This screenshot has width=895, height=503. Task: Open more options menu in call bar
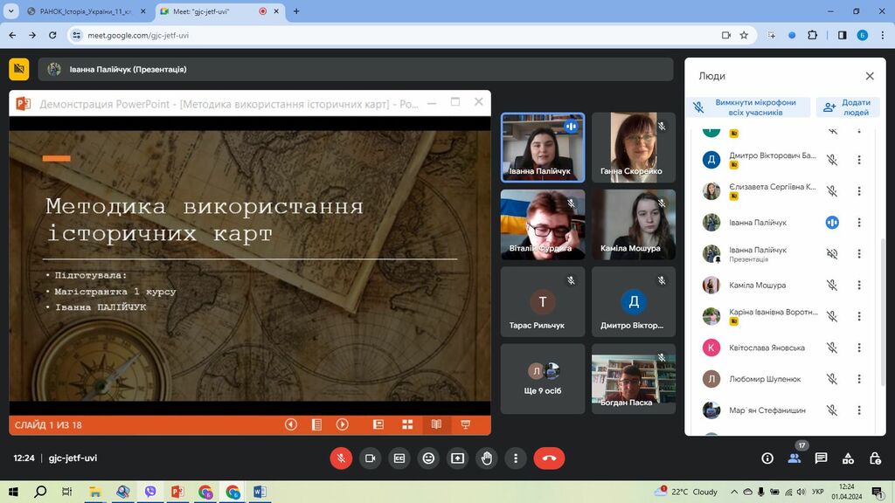point(516,458)
